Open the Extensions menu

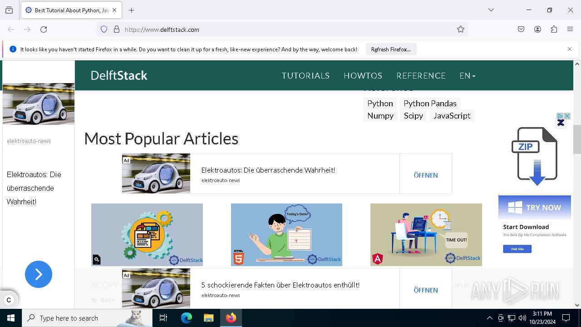coord(554,30)
